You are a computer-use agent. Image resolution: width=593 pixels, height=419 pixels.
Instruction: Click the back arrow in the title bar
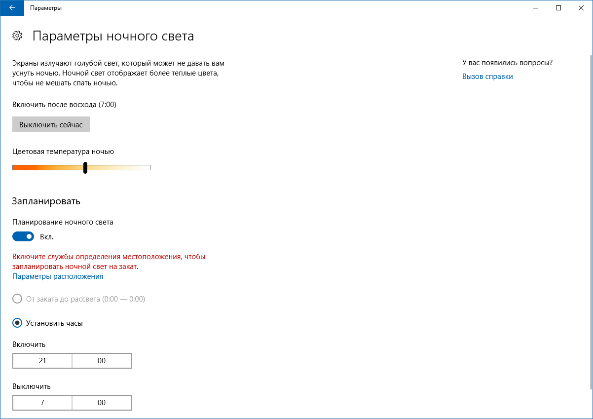pyautogui.click(x=12, y=8)
